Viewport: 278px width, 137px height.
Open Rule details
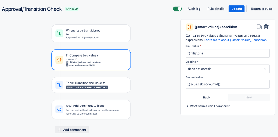point(216,9)
